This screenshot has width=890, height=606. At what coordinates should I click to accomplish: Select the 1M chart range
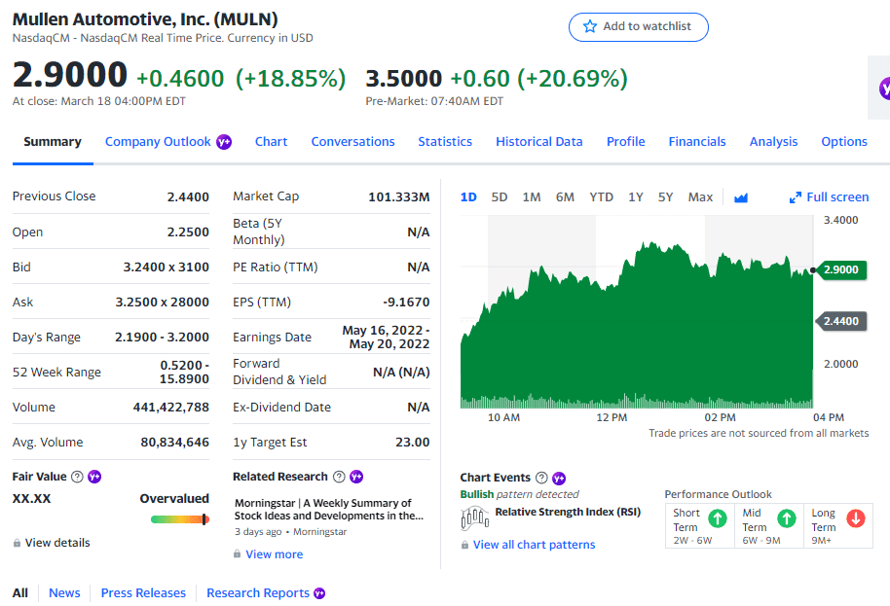coord(532,197)
